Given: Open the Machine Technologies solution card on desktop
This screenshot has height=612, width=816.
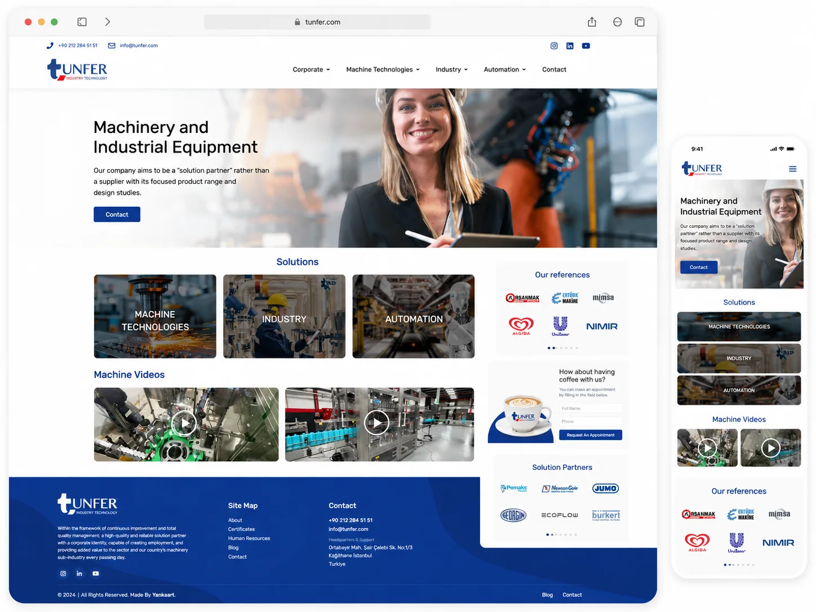Looking at the screenshot, I should pyautogui.click(x=155, y=316).
